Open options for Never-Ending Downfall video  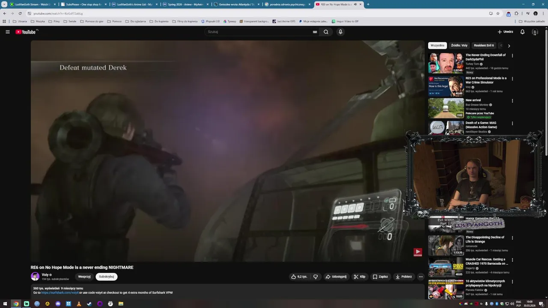(512, 56)
